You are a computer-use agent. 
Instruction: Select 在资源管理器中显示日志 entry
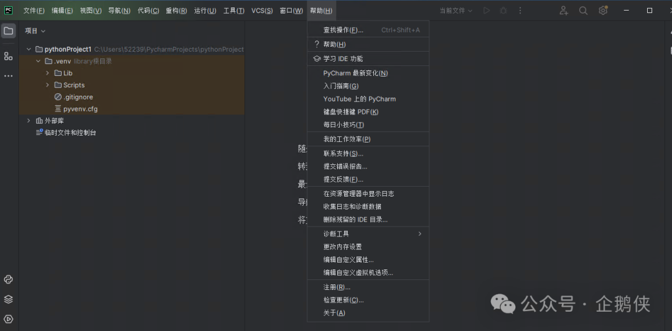point(368,193)
